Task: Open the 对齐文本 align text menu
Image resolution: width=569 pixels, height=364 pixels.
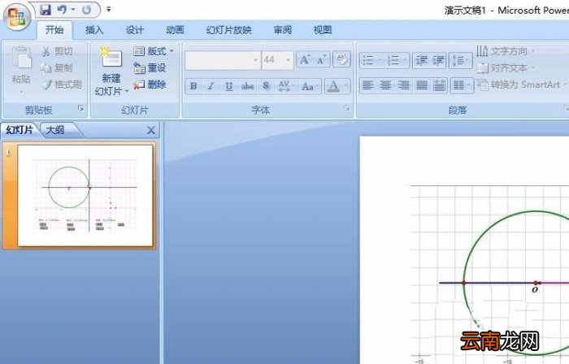Action: 506,67
